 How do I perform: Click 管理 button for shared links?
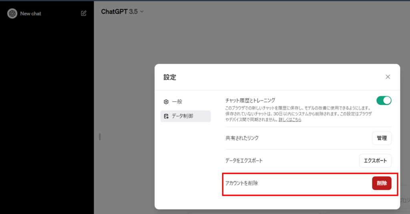point(382,138)
